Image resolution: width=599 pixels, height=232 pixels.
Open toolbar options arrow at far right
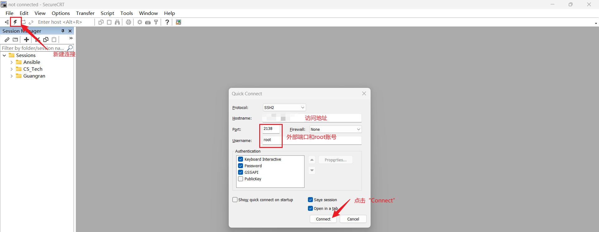596,23
